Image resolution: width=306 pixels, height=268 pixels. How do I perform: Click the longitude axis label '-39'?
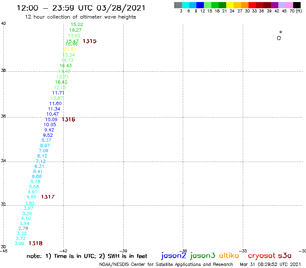pos(123,251)
